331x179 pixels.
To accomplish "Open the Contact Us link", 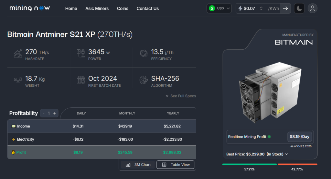I will (147, 8).
